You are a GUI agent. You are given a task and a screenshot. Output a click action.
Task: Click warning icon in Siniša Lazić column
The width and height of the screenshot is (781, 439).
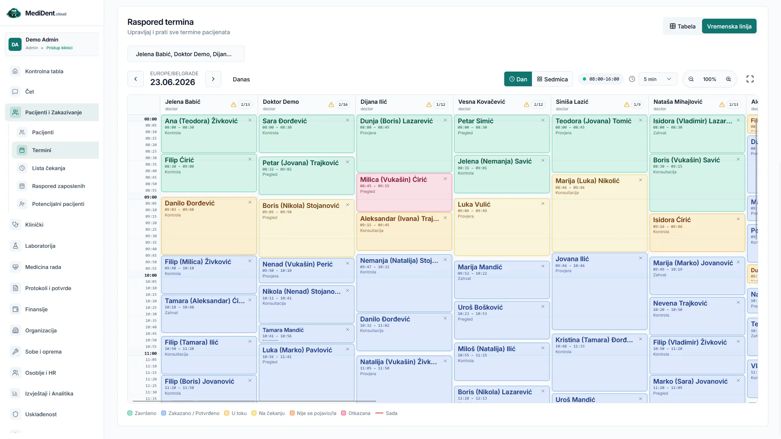(x=627, y=105)
